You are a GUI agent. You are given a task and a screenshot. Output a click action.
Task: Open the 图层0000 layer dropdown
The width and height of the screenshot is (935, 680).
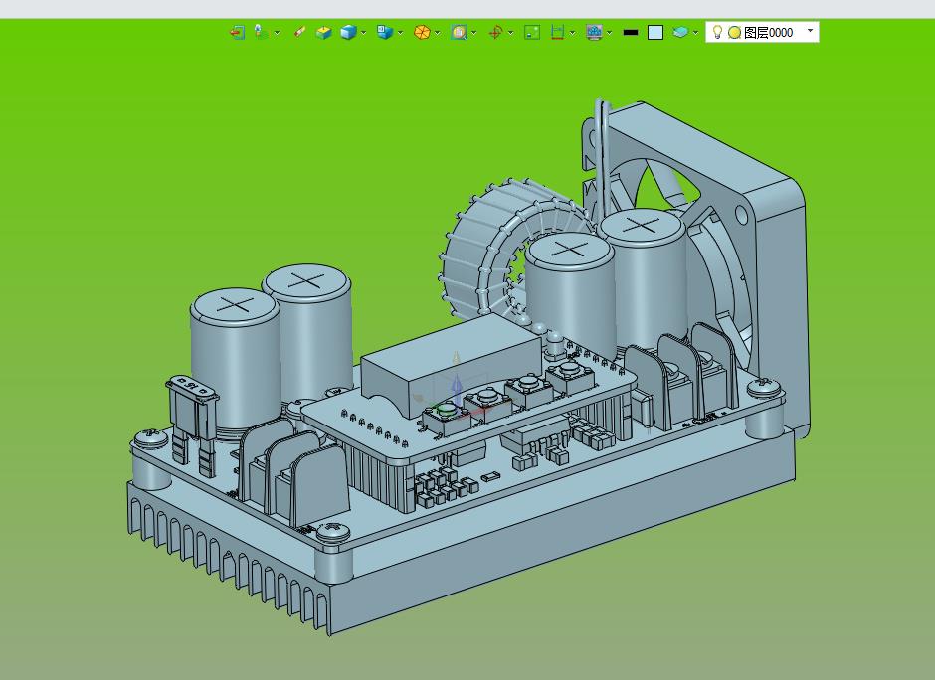[810, 31]
